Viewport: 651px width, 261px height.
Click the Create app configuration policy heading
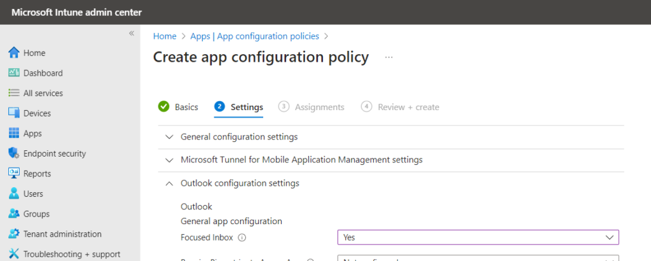[261, 57]
